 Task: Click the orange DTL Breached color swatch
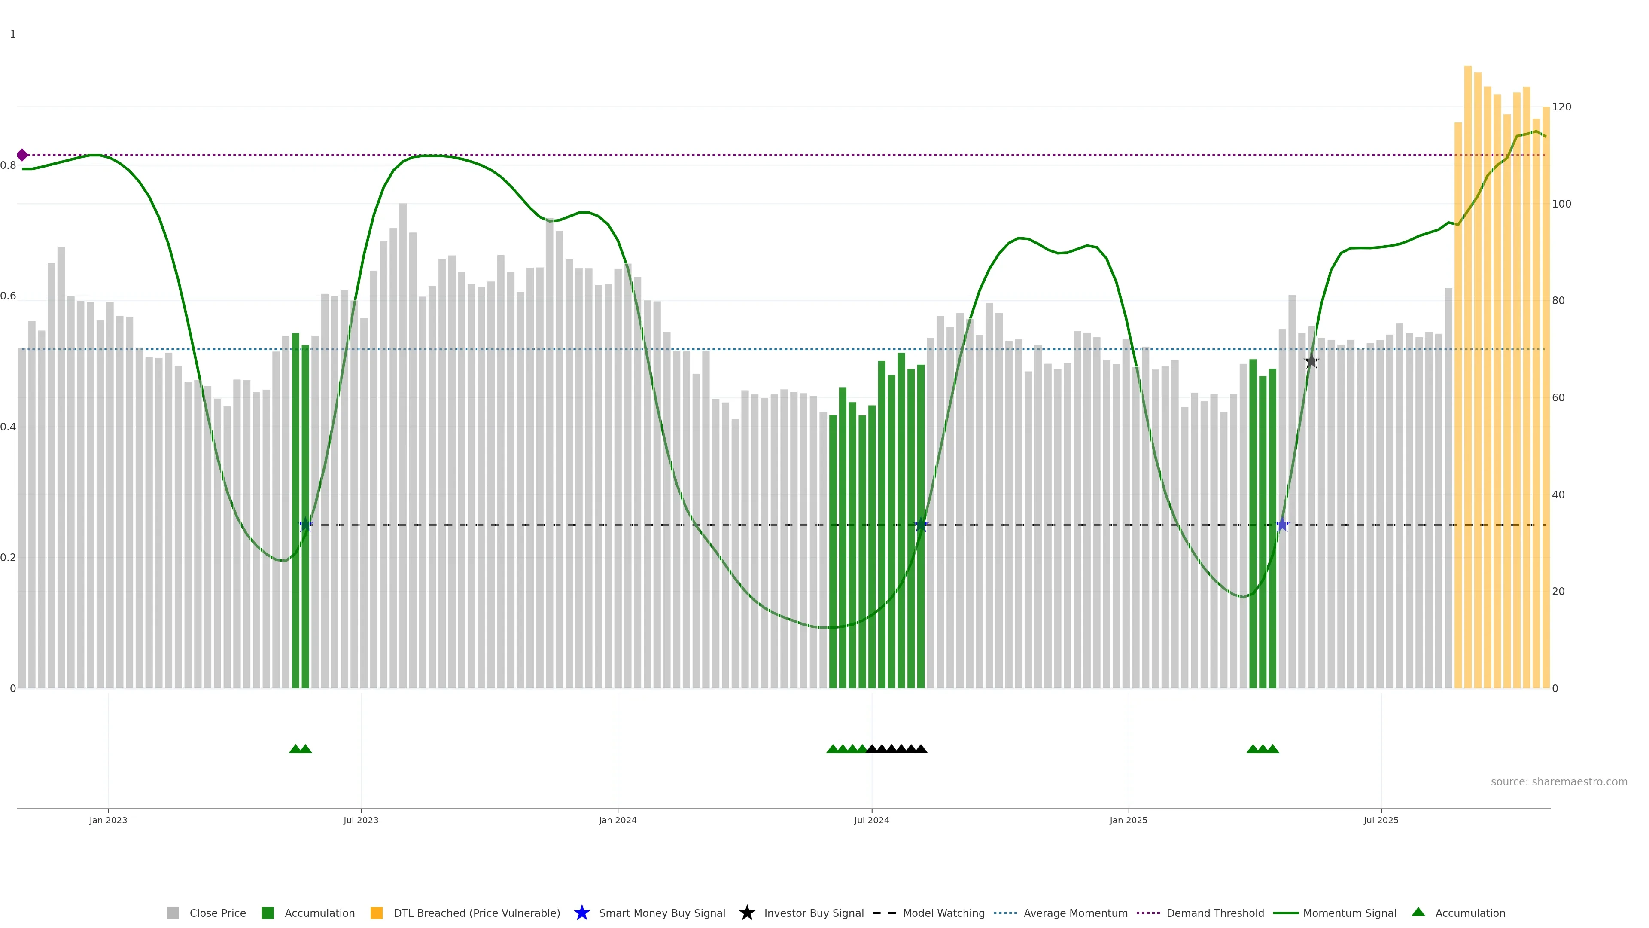pyautogui.click(x=377, y=913)
